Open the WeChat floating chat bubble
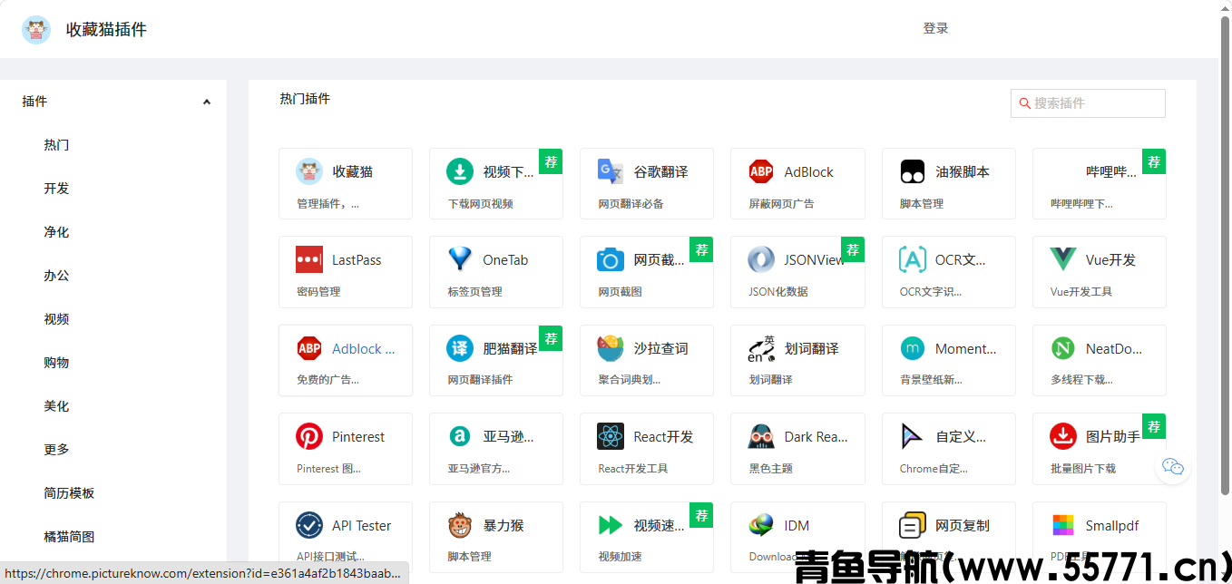1232x584 pixels. (1173, 467)
